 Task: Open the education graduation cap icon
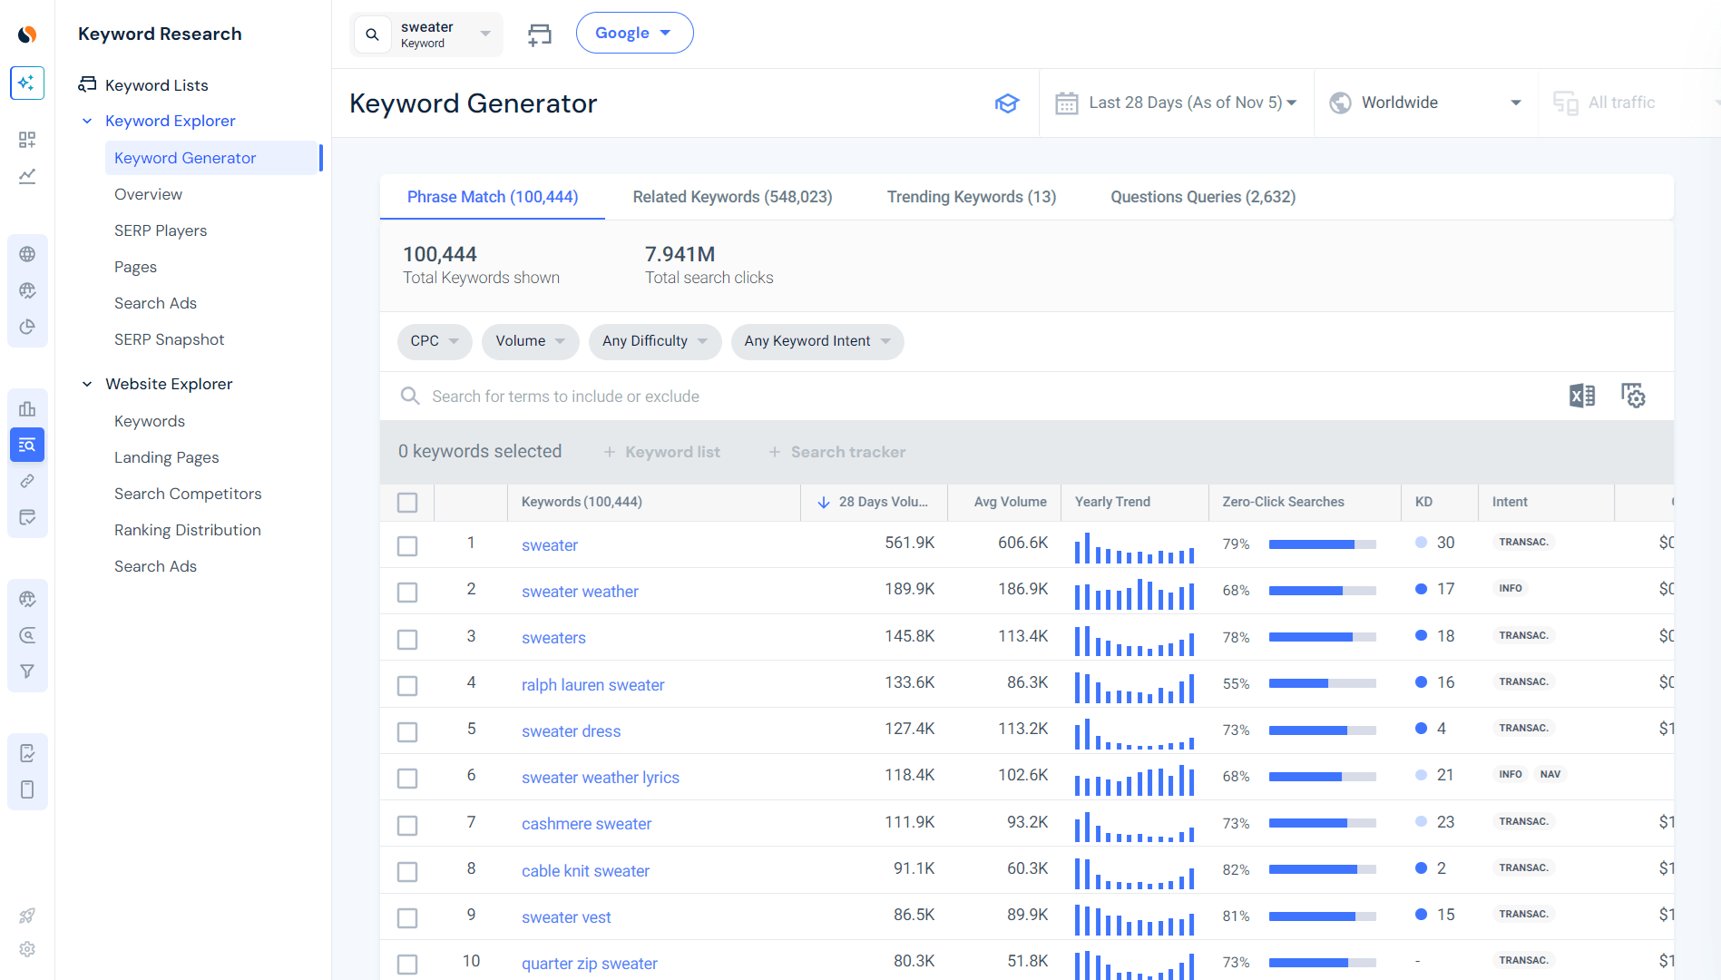[1006, 103]
